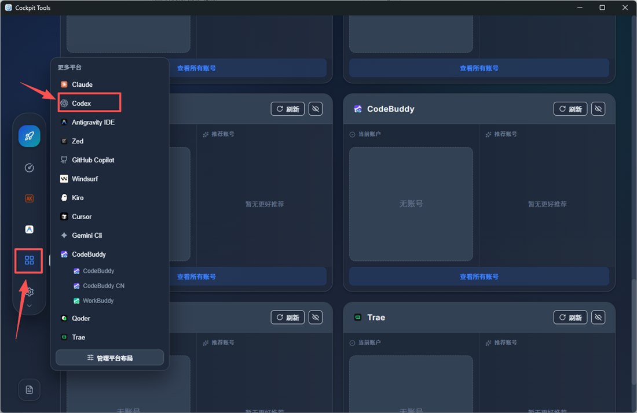Click the 无账号 placeholder in CodeBuddy card

(x=411, y=204)
